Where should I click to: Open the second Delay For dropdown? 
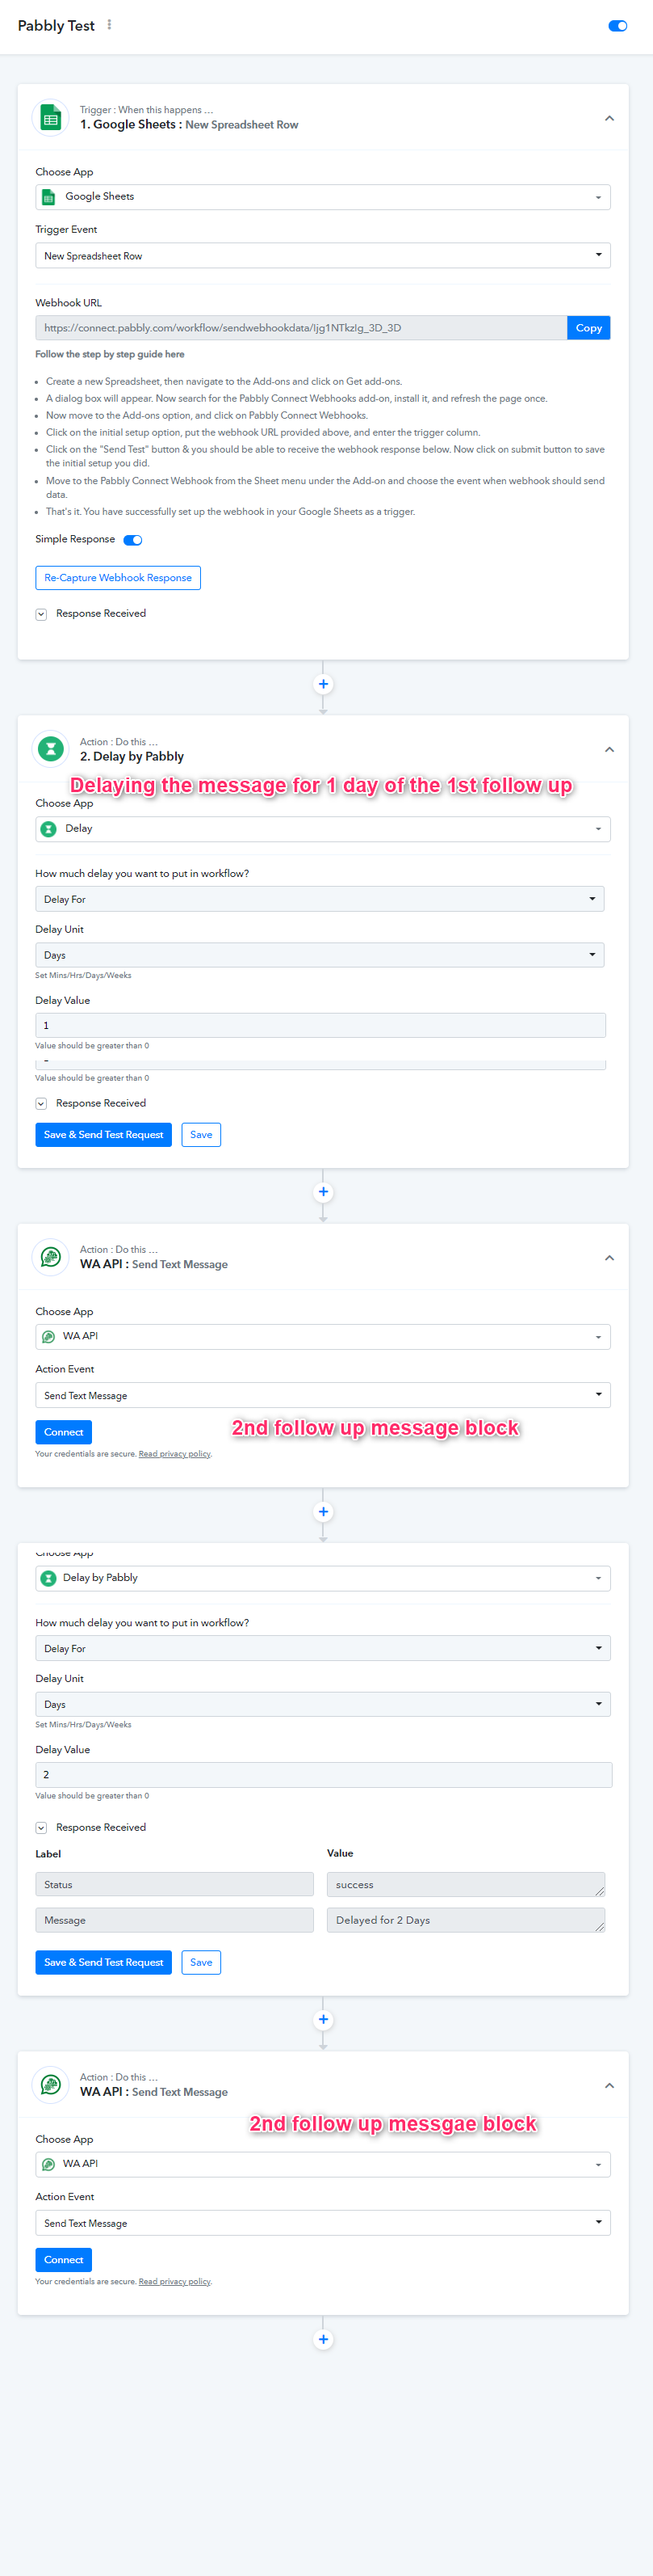pos(323,1648)
